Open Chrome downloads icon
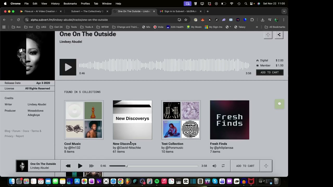This screenshot has width=333, height=187. pos(262,20)
